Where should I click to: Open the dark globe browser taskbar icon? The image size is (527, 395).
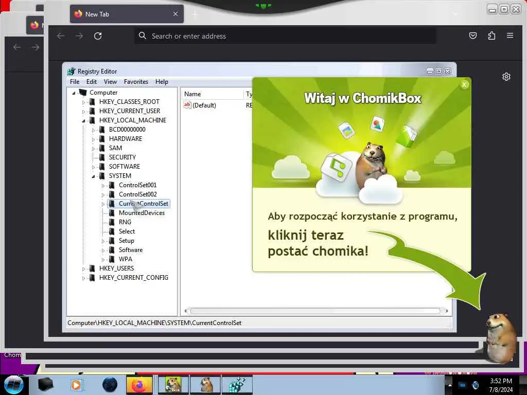point(110,385)
